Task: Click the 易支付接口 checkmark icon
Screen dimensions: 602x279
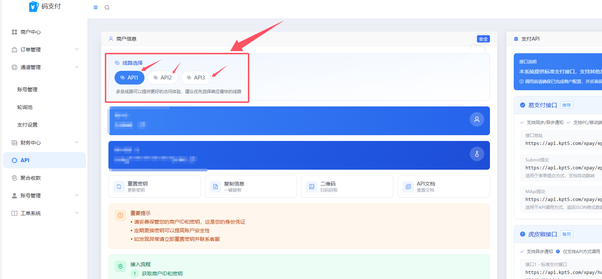Action: 522,105
